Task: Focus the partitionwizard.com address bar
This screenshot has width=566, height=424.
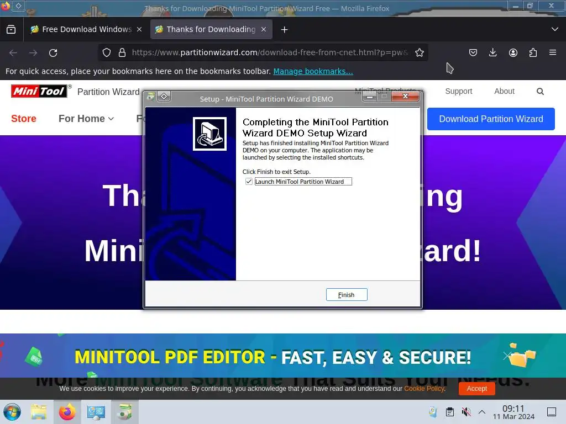Action: coord(270,52)
